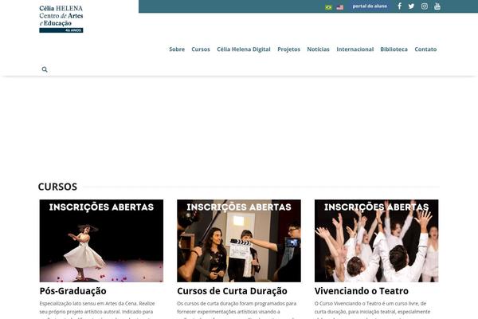The width and height of the screenshot is (478, 319).
Task: Click the search magnifier icon
Action: click(x=45, y=69)
